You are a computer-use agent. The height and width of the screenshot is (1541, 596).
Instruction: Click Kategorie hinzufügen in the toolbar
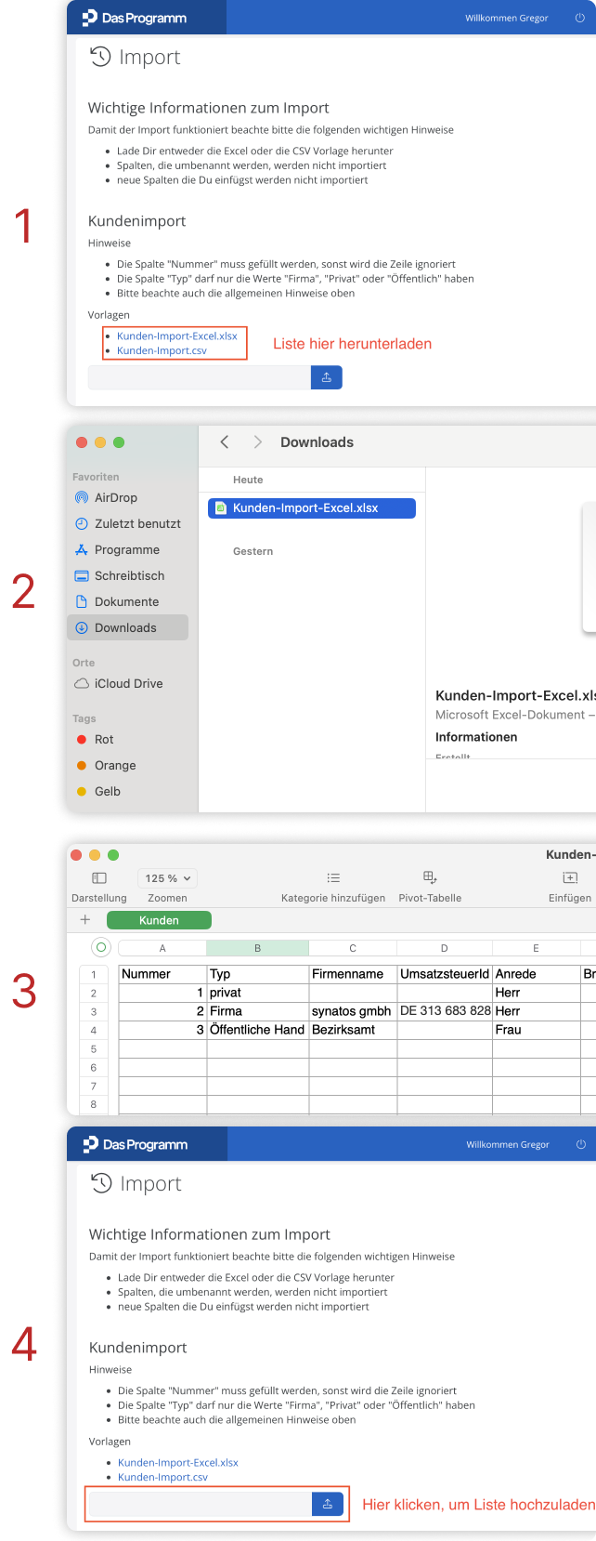coord(333,878)
